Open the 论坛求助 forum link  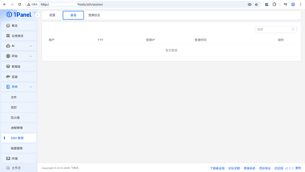point(234,168)
